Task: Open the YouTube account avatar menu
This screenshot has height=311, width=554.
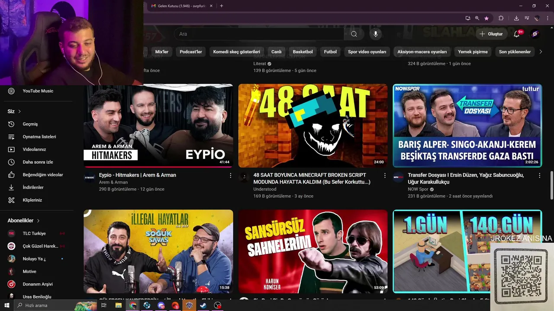Action: pyautogui.click(x=535, y=34)
